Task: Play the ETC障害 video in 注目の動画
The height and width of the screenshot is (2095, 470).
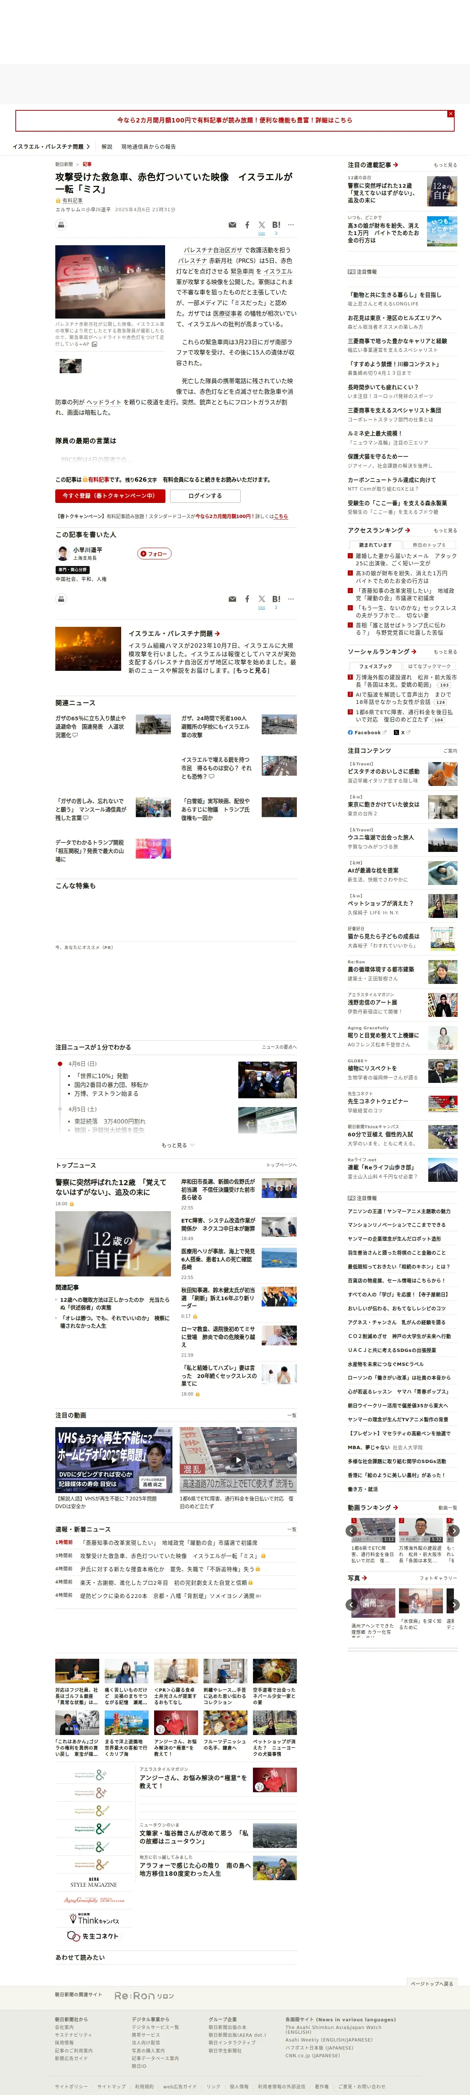Action: point(237,1460)
